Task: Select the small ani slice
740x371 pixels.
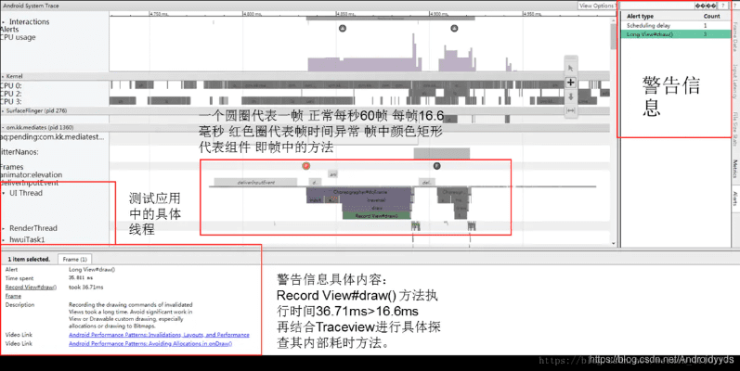Action: (332, 174)
